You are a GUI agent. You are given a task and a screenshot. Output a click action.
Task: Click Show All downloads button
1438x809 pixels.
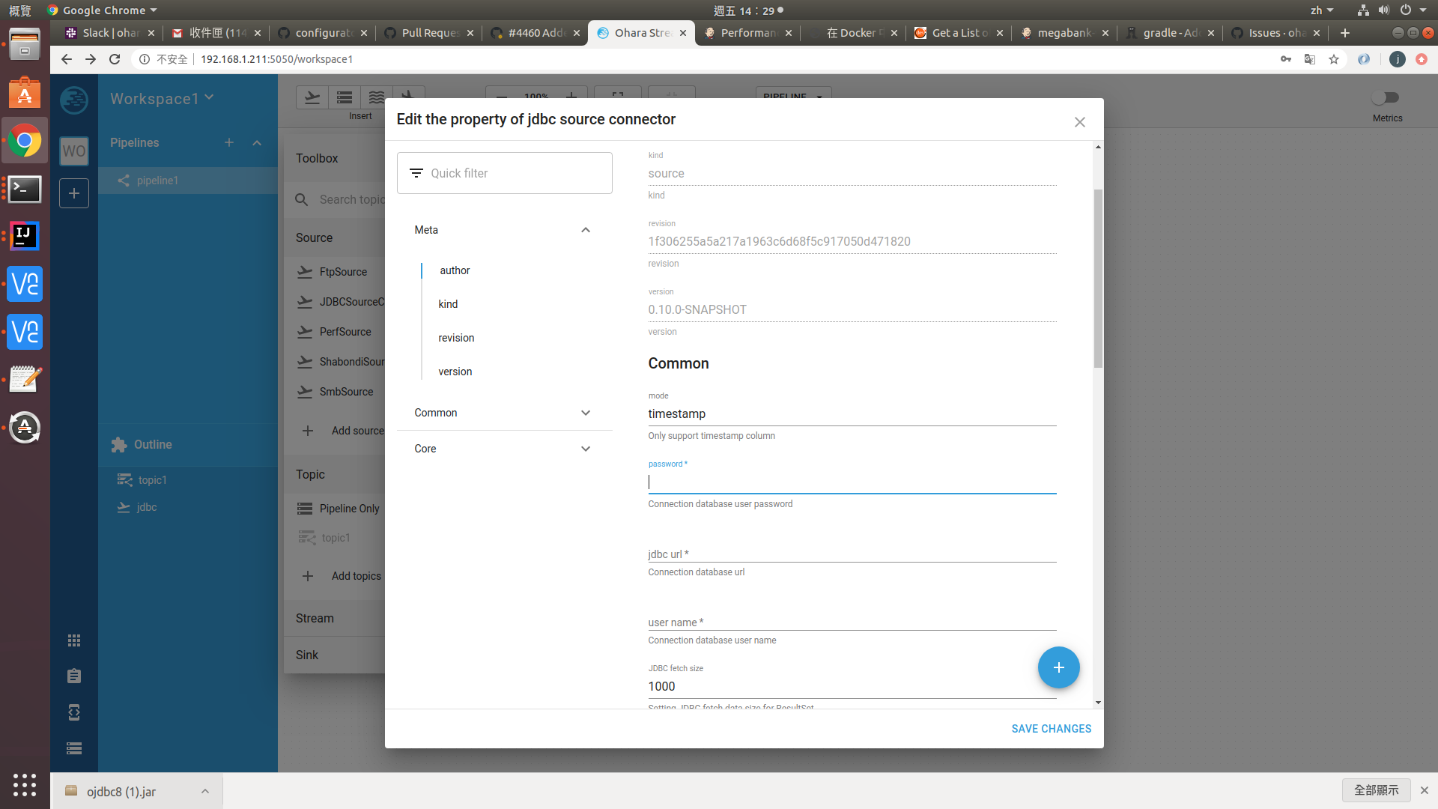point(1376,790)
